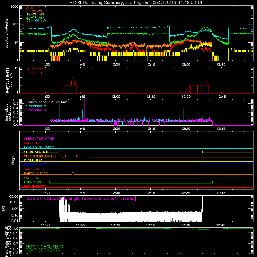Click the BAD PACKETS flag label
The image size is (257, 257).
coord(35,186)
